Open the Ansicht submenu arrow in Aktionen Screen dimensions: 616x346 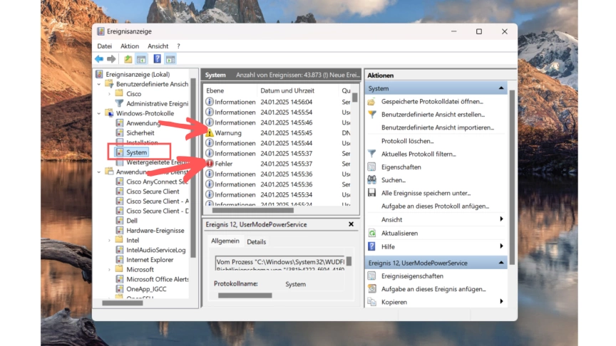click(501, 219)
